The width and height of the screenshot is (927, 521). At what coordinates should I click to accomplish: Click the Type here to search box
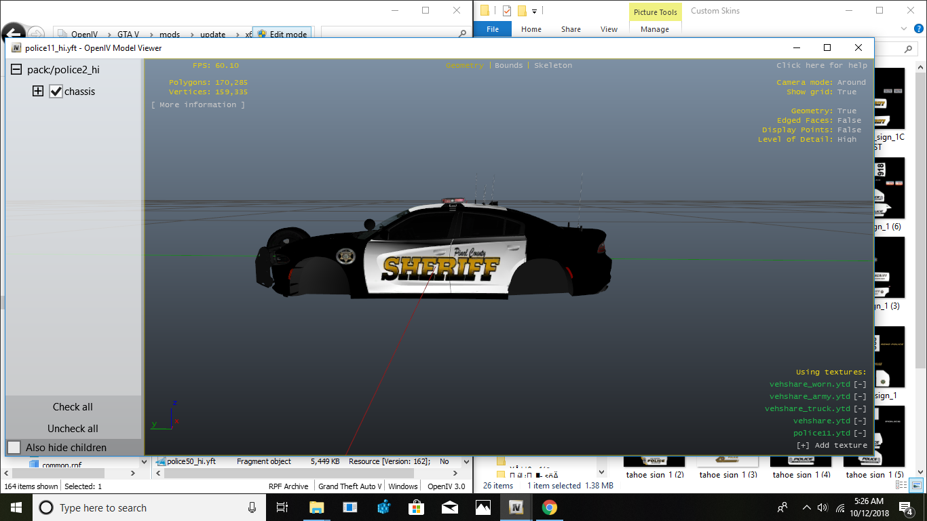pyautogui.click(x=143, y=507)
